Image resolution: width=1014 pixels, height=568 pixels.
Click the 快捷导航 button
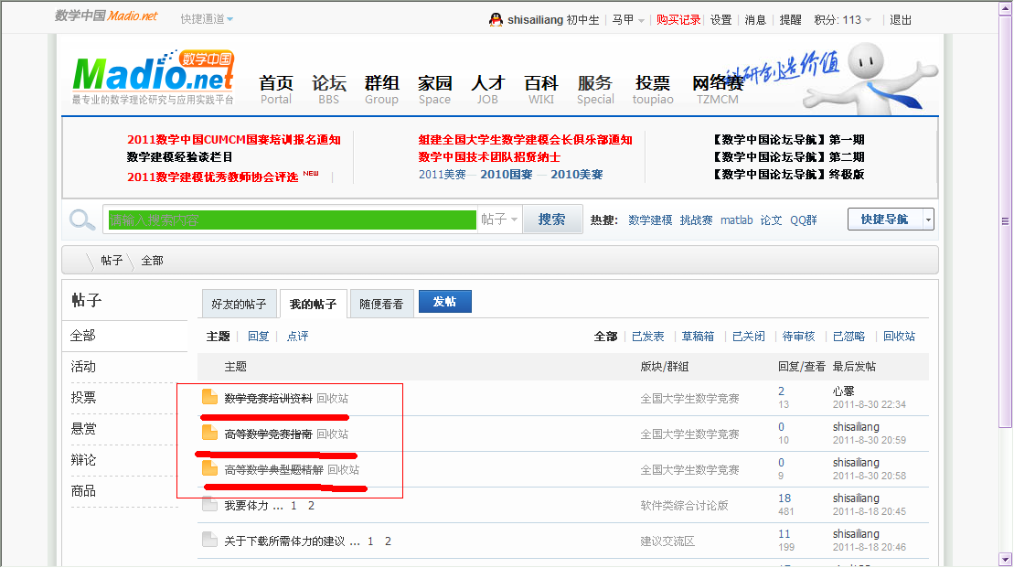tap(885, 220)
